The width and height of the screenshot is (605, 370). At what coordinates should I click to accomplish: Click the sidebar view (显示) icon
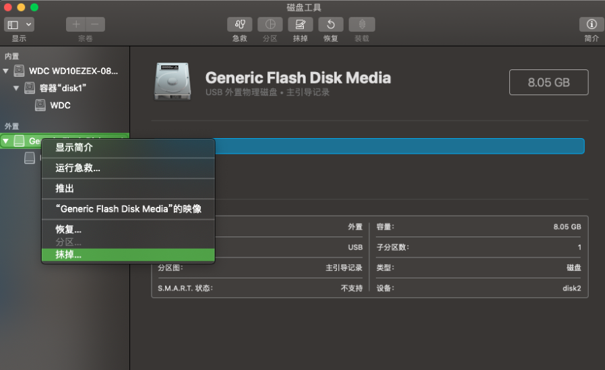tap(13, 25)
